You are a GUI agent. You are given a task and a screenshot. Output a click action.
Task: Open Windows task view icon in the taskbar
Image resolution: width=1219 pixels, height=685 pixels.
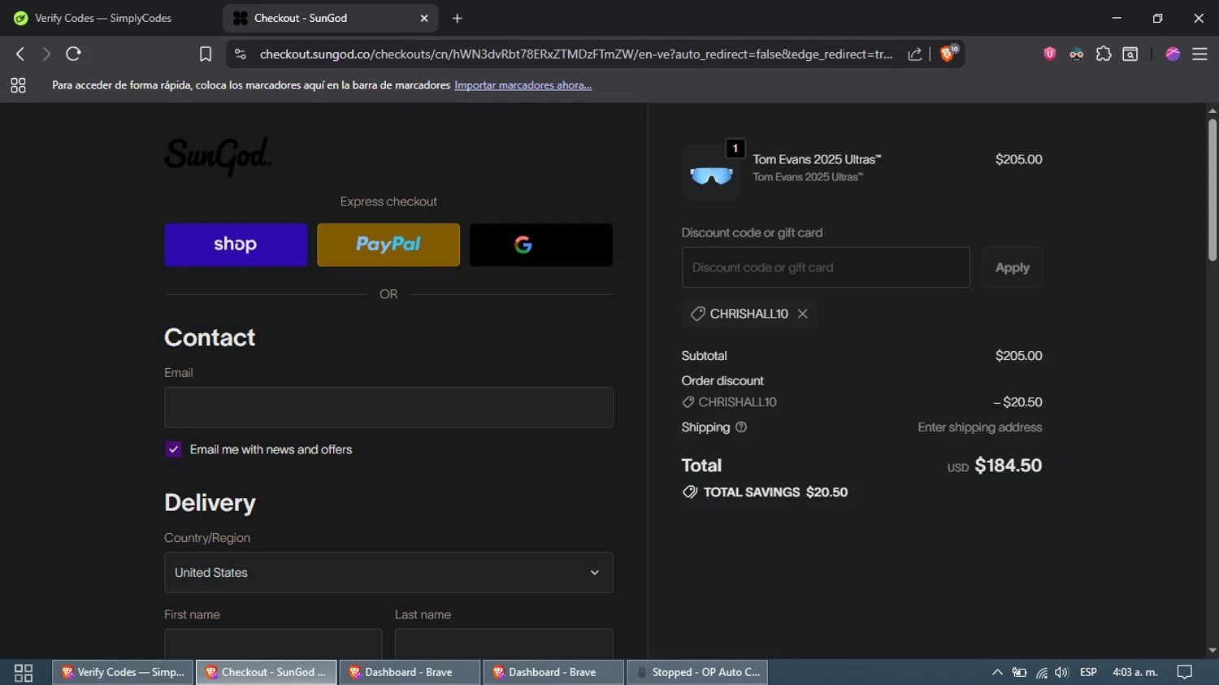(24, 673)
